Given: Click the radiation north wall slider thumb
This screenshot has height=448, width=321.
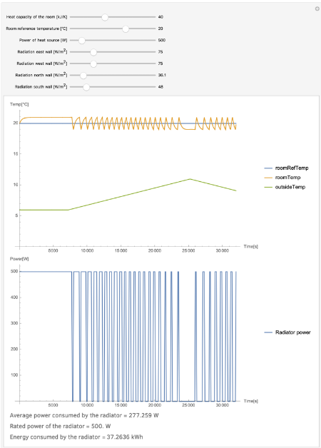Looking at the screenshot, I should [x=83, y=75].
